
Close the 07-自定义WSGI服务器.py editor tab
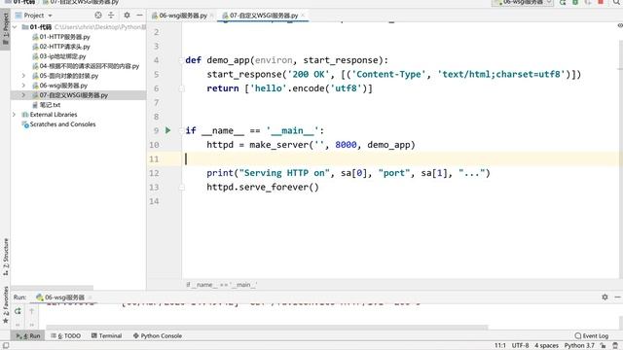click(x=303, y=16)
